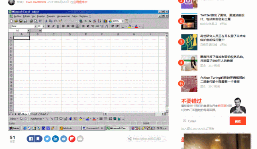Open the Edición menu

point(27,16)
